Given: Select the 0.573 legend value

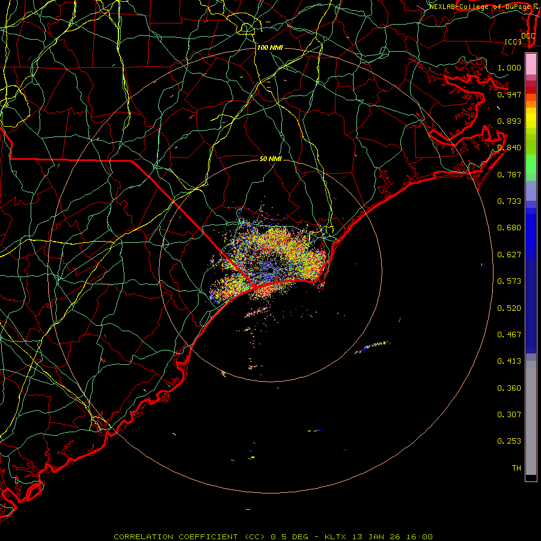Looking at the screenshot, I should (509, 281).
